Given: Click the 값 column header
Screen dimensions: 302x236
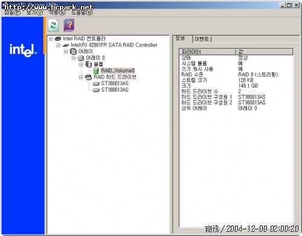Looking at the screenshot, I should [x=264, y=52].
